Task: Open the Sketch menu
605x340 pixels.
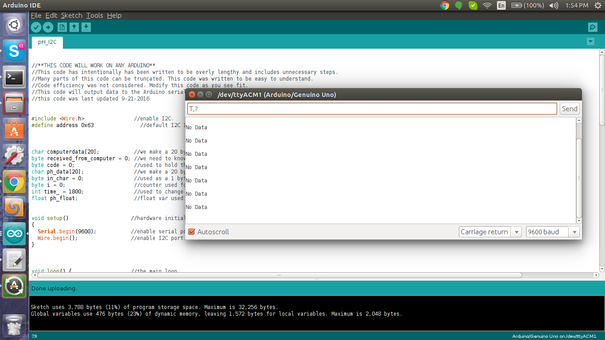Action: click(x=72, y=15)
